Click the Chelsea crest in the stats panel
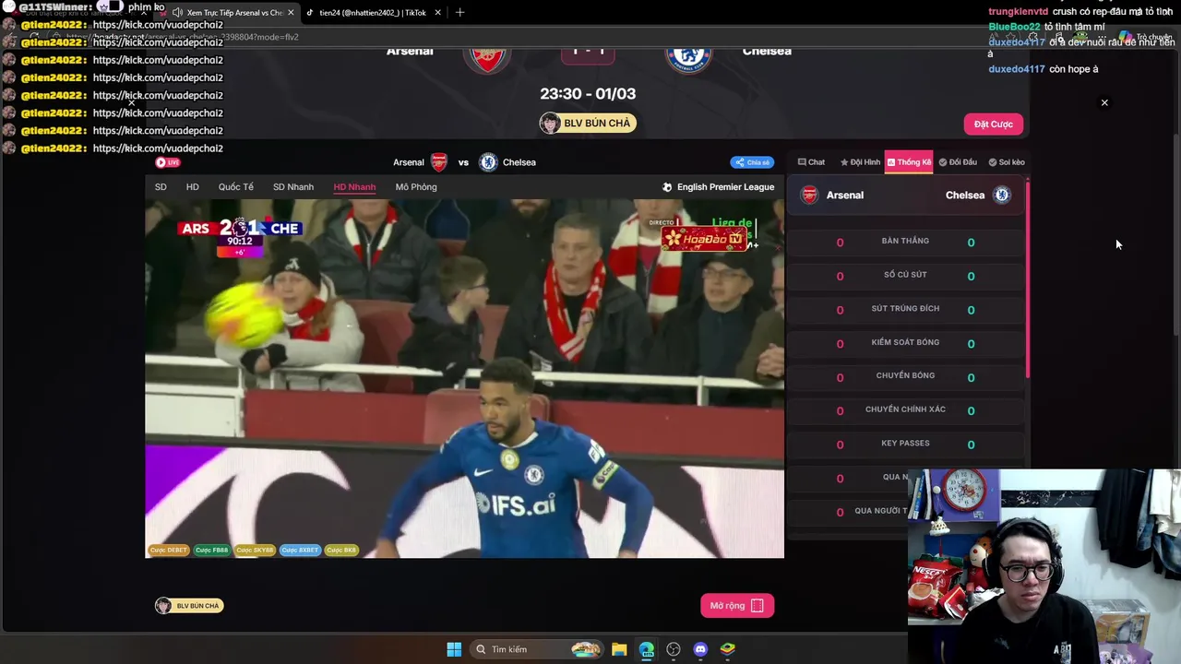The height and width of the screenshot is (664, 1181). point(1002,195)
